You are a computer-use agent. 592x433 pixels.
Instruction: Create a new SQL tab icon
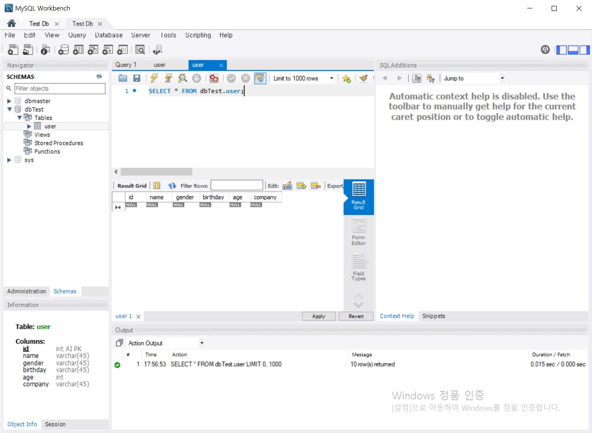[x=13, y=50]
